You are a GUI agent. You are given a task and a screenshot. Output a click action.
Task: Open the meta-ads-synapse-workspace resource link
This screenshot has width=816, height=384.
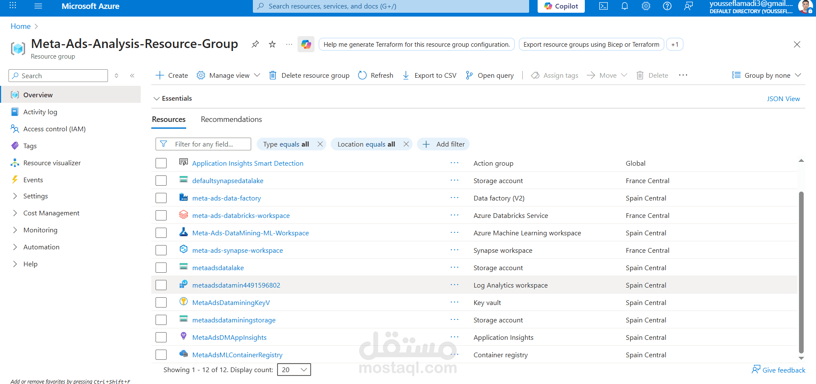[x=238, y=250]
